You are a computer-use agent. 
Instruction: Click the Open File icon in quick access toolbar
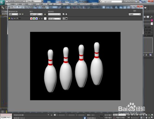click(10, 2)
